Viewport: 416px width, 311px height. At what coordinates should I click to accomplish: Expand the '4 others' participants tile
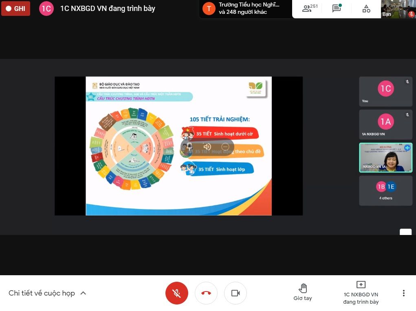point(385,190)
